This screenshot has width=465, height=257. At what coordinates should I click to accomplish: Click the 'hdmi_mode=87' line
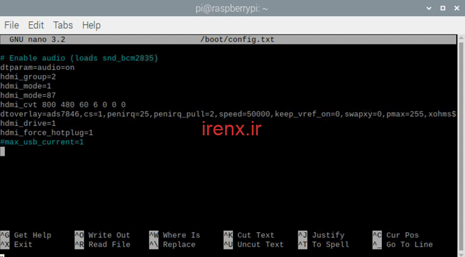point(28,96)
